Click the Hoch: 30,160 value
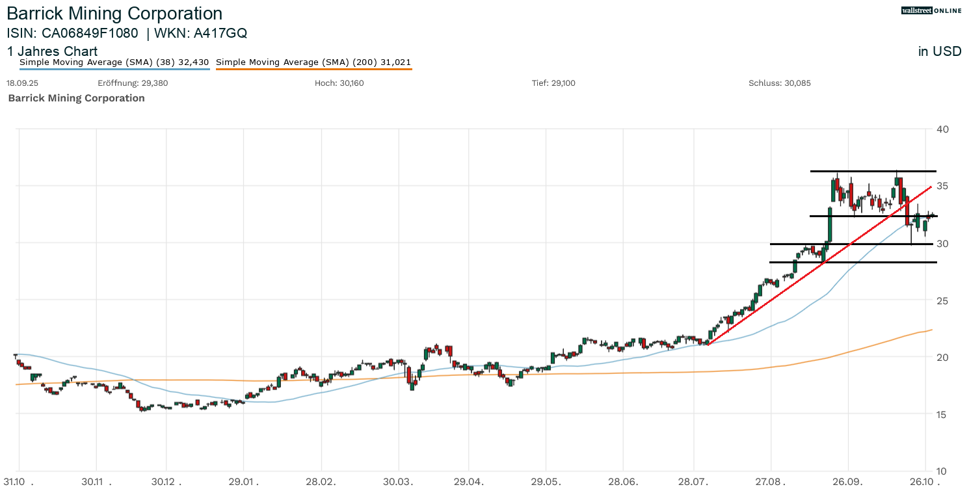 (339, 83)
